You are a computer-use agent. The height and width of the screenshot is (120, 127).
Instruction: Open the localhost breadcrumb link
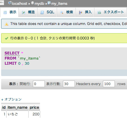[20, 4]
